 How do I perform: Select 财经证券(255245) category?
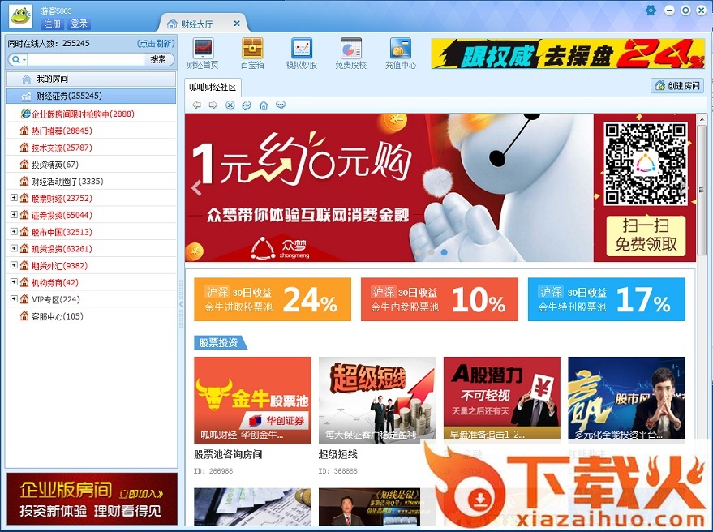(x=91, y=96)
